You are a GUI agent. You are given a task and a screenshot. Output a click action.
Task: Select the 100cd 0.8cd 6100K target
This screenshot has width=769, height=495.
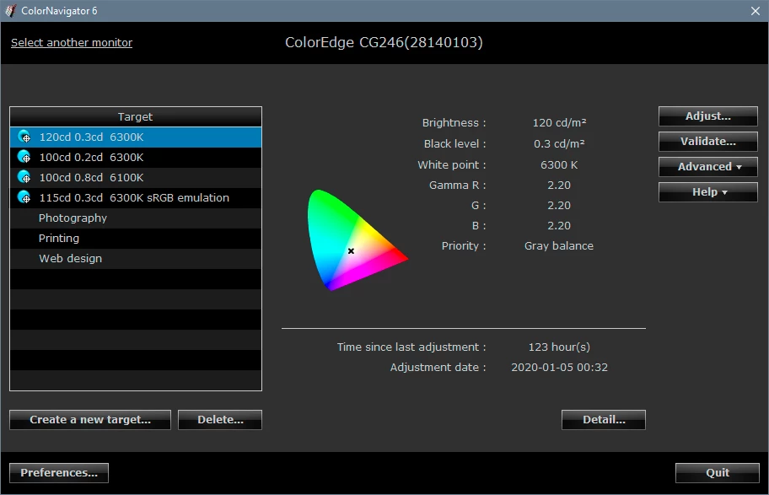tap(136, 177)
